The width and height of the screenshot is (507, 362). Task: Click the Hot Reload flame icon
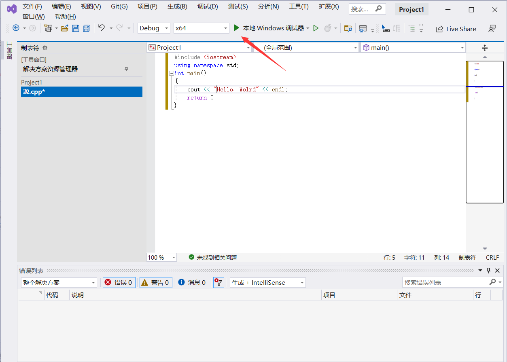327,28
